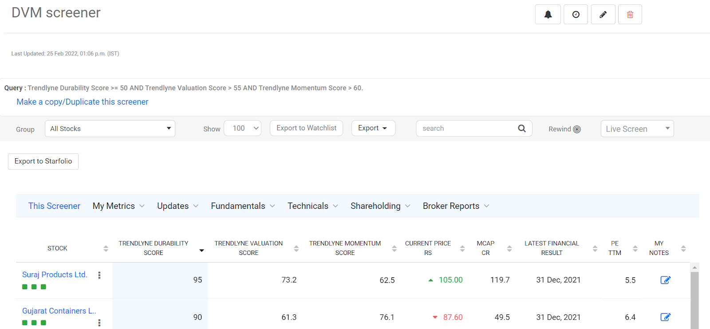
Task: Click Suraj Products green DVM squares
Action: click(34, 287)
